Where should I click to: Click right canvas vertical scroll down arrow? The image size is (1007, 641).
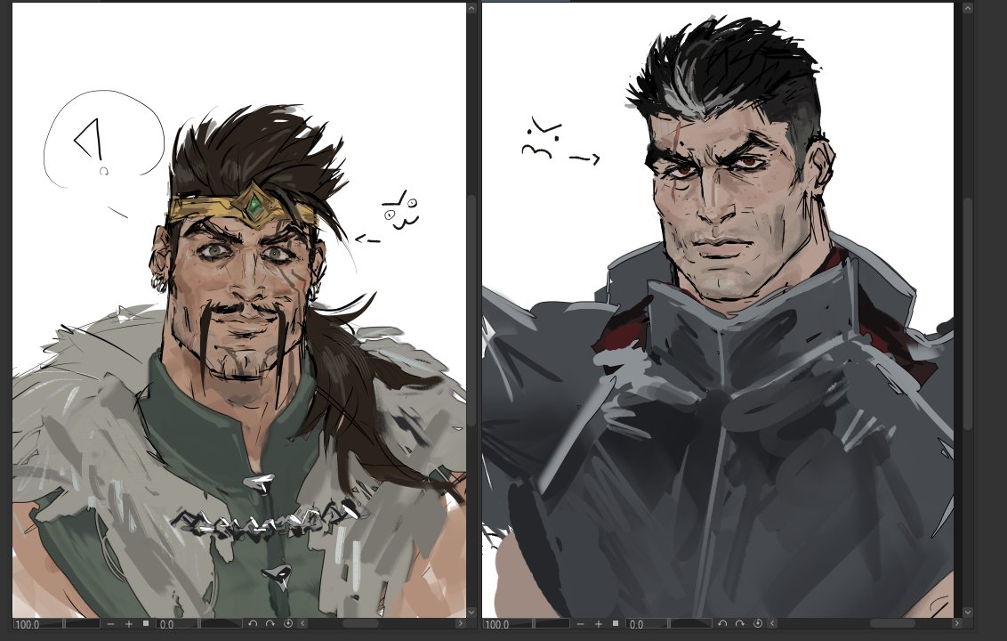(969, 613)
